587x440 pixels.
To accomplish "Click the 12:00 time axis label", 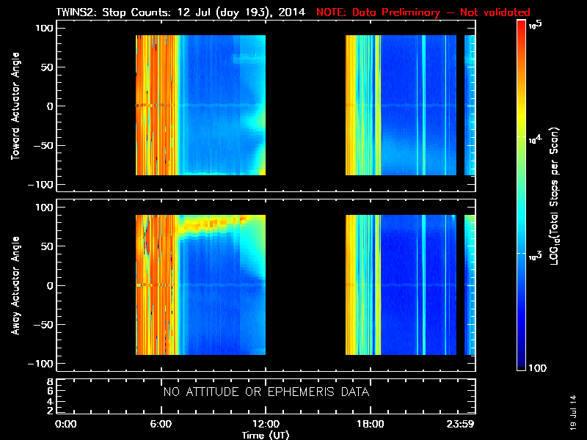I will tap(266, 424).
